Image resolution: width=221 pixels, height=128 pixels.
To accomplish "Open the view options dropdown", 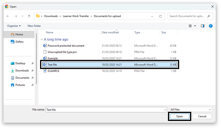I will pyautogui.click(x=195, y=26).
